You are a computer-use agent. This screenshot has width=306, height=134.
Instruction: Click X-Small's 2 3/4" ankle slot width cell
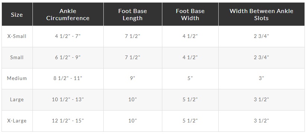[x=262, y=36]
